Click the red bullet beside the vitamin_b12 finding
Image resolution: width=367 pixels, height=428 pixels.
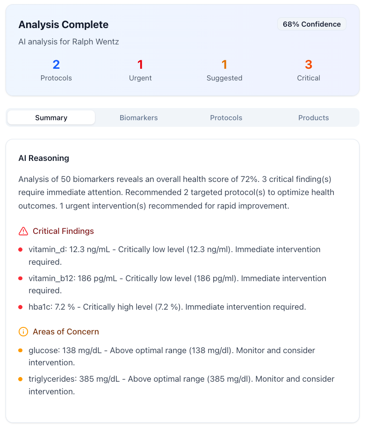point(21,279)
